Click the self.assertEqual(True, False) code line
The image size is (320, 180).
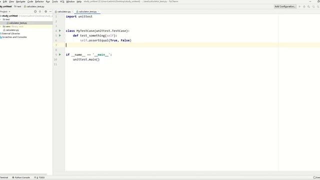coord(105,40)
